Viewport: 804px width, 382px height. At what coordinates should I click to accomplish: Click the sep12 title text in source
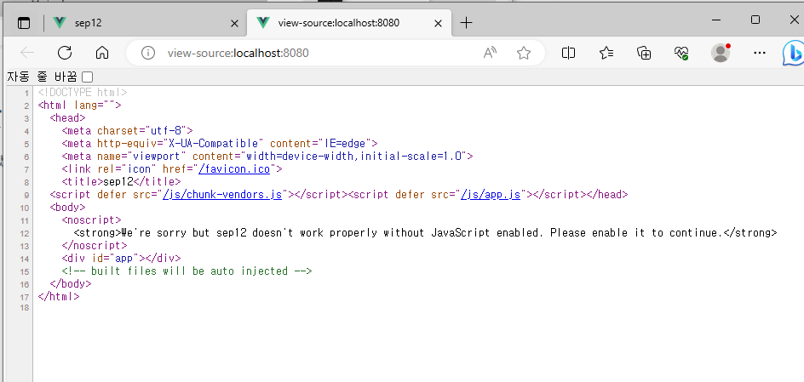pos(118,182)
